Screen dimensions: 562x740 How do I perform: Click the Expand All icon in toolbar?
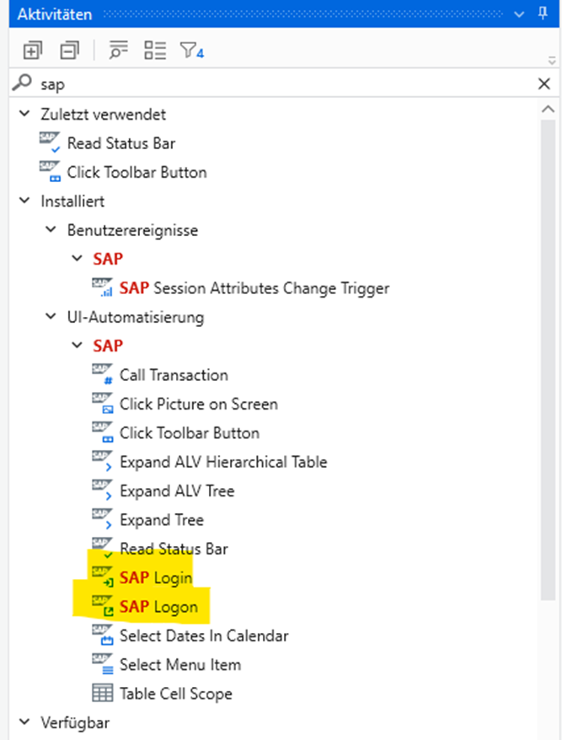tap(32, 51)
